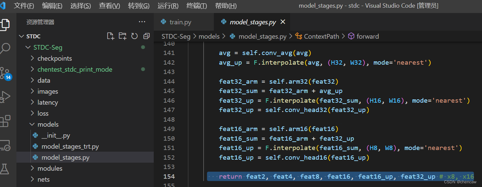Click the ContextPath class icon in breadcrumb
Image resolution: width=482 pixels, height=187 pixels.
click(x=298, y=36)
